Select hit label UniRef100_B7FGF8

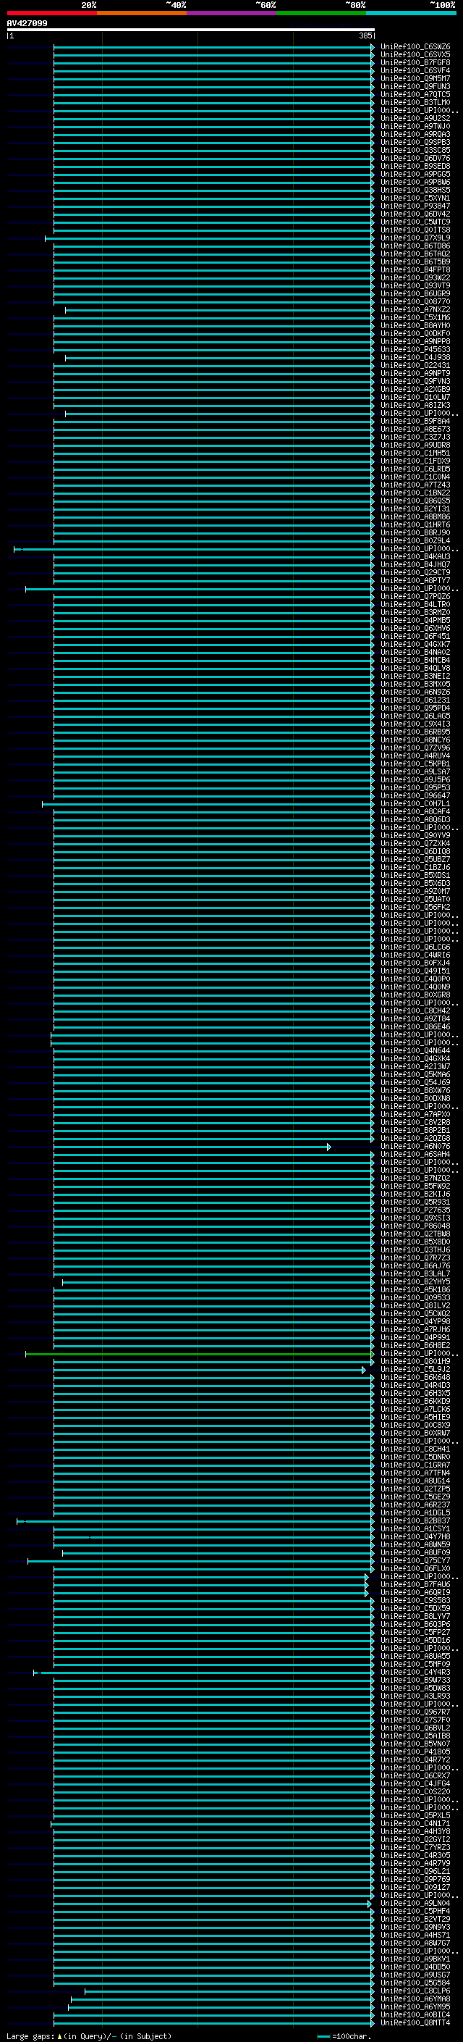415,62
